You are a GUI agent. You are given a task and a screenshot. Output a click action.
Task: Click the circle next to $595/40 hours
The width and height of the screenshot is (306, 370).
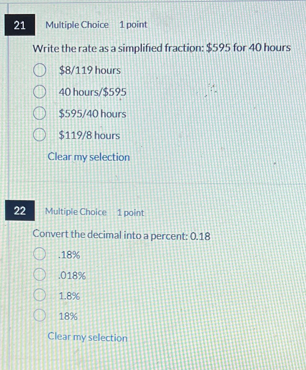coord(40,114)
